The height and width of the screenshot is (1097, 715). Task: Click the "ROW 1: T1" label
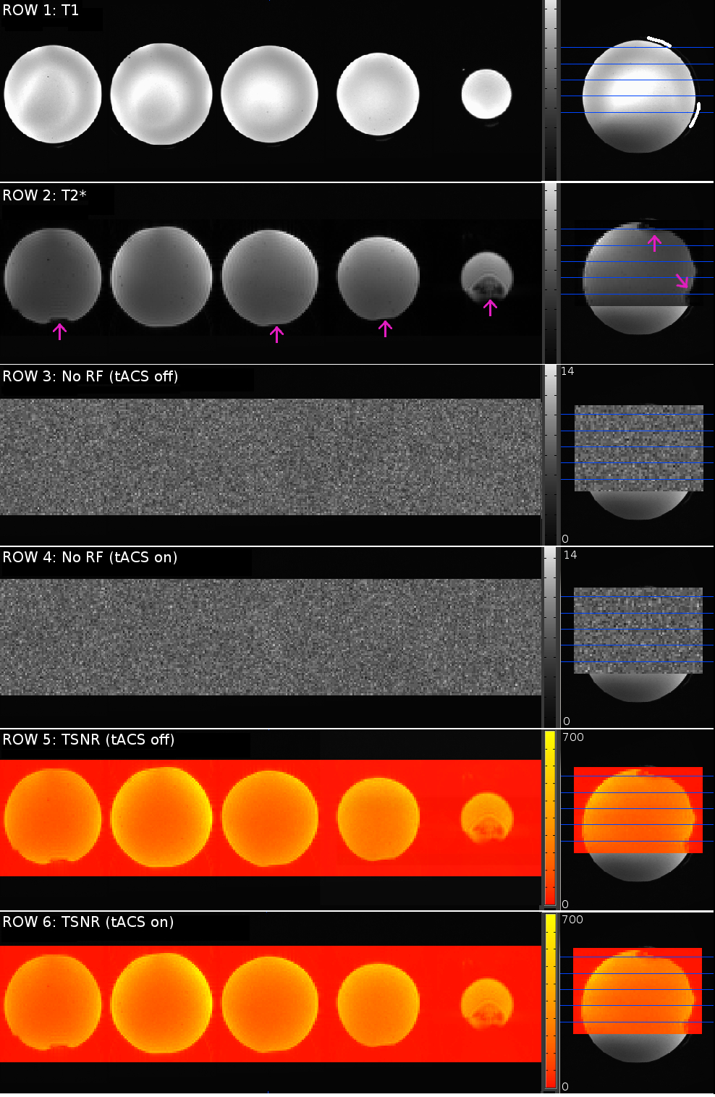point(41,11)
